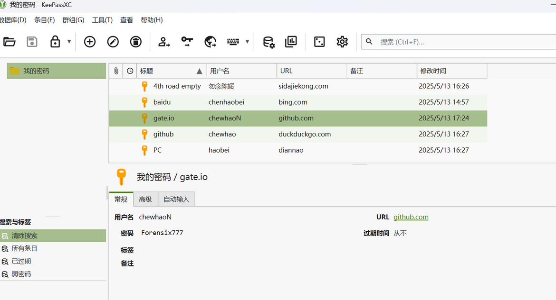The height and width of the screenshot is (300, 556).
Task: Select 所有条目 saved search
Action: [x=53, y=248]
